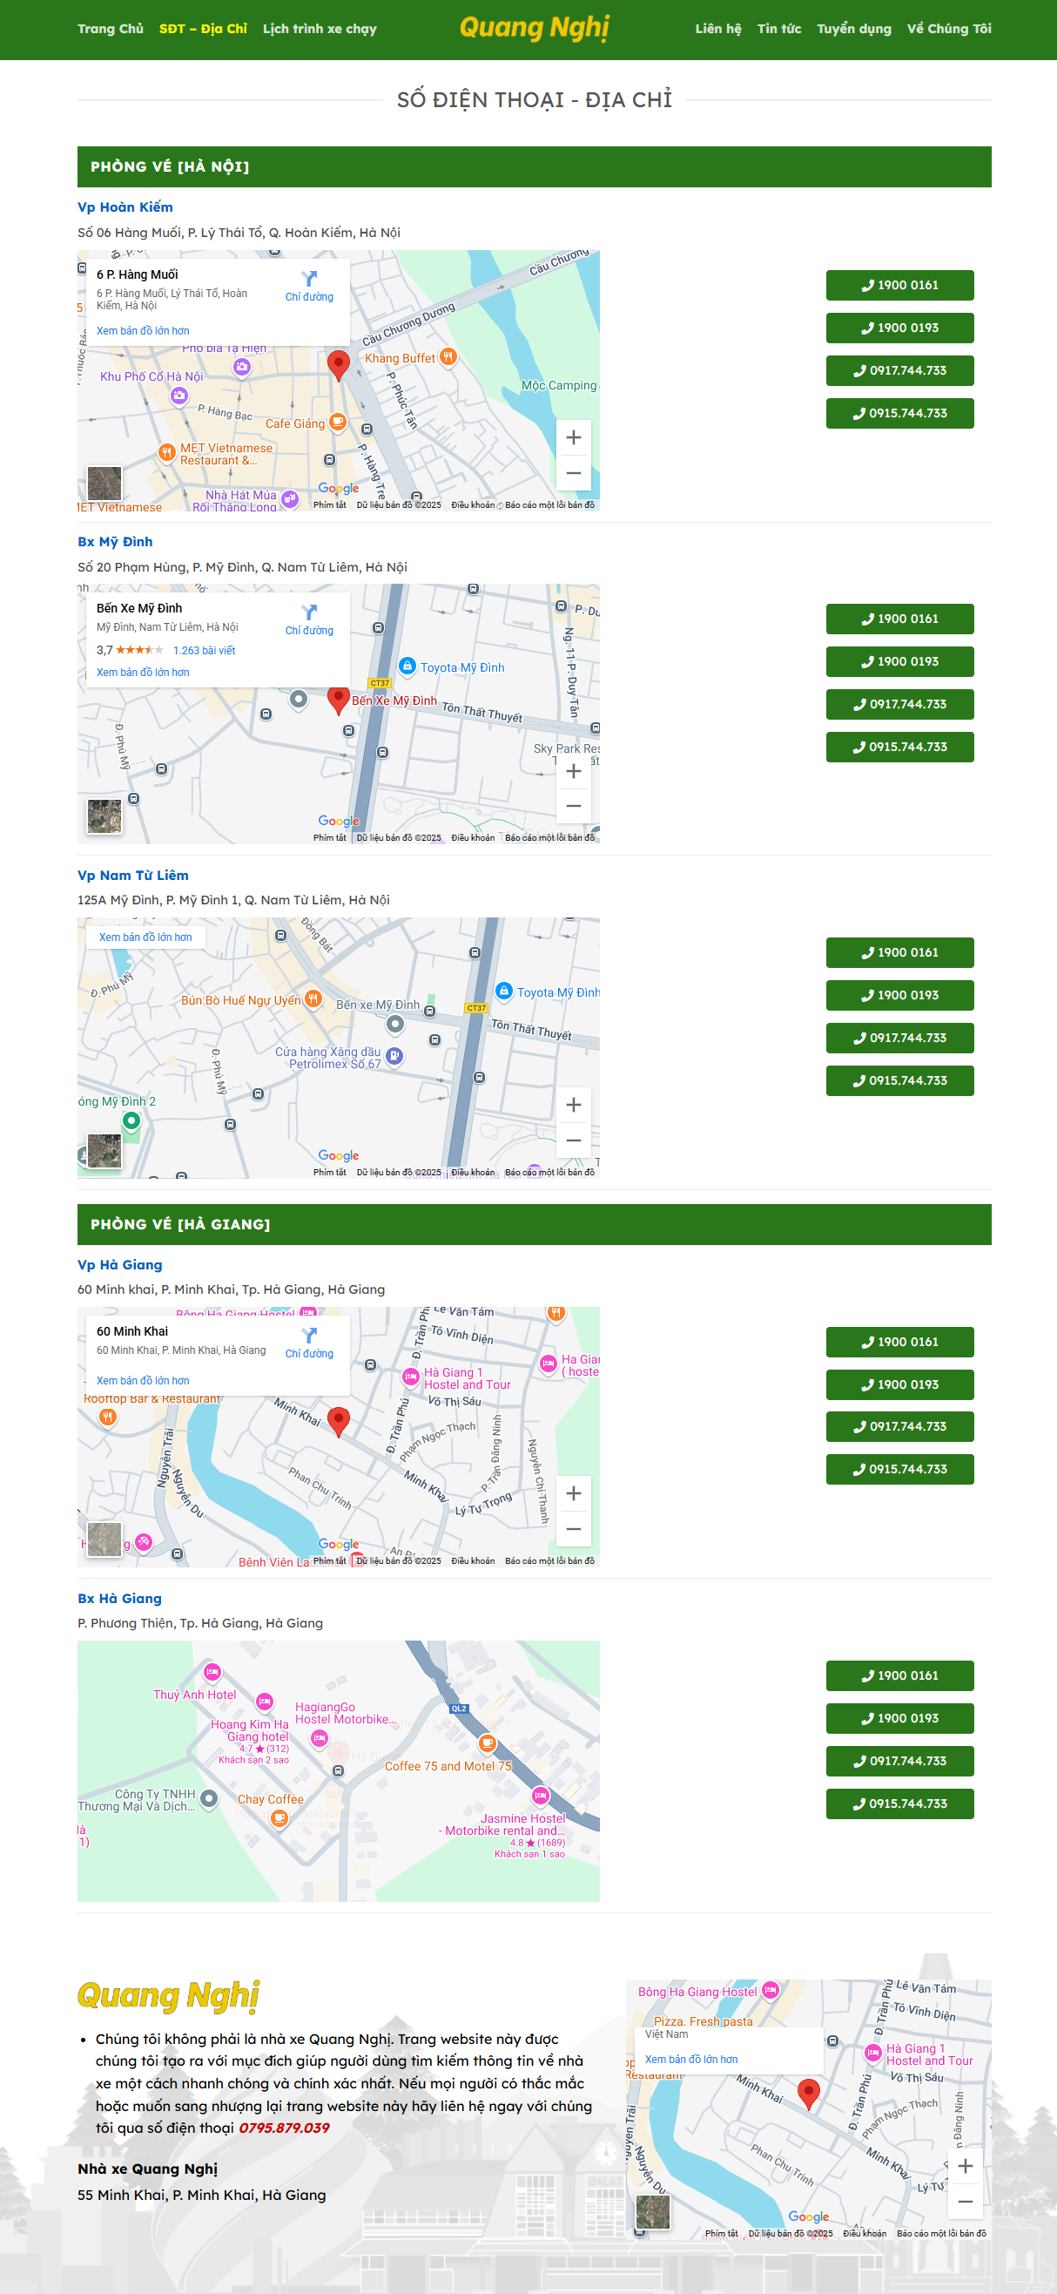Zoom in on the Hoàn Kiếm map
Image resolution: width=1057 pixels, height=2294 pixels.
[x=573, y=437]
